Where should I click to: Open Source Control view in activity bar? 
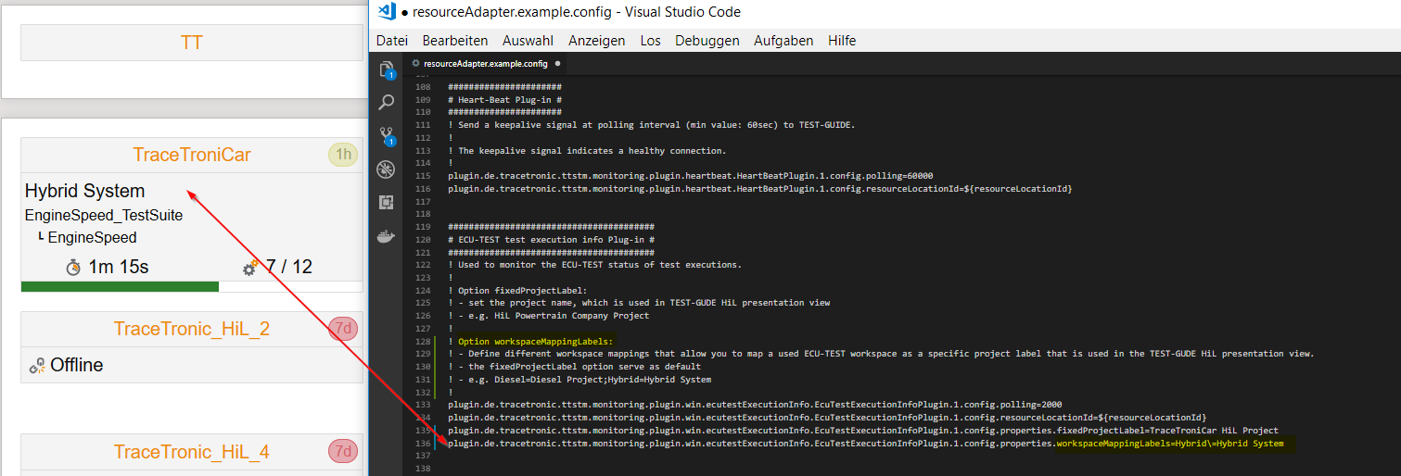tap(386, 136)
